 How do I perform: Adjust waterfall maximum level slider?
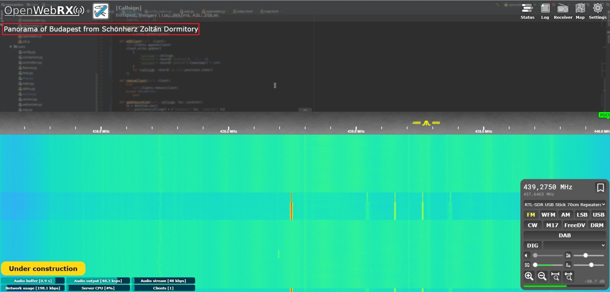589,255
